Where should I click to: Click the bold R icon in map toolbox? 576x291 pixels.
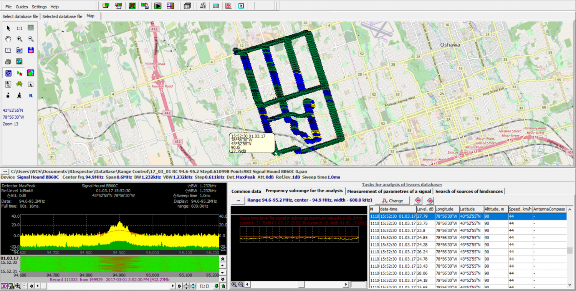31,95
